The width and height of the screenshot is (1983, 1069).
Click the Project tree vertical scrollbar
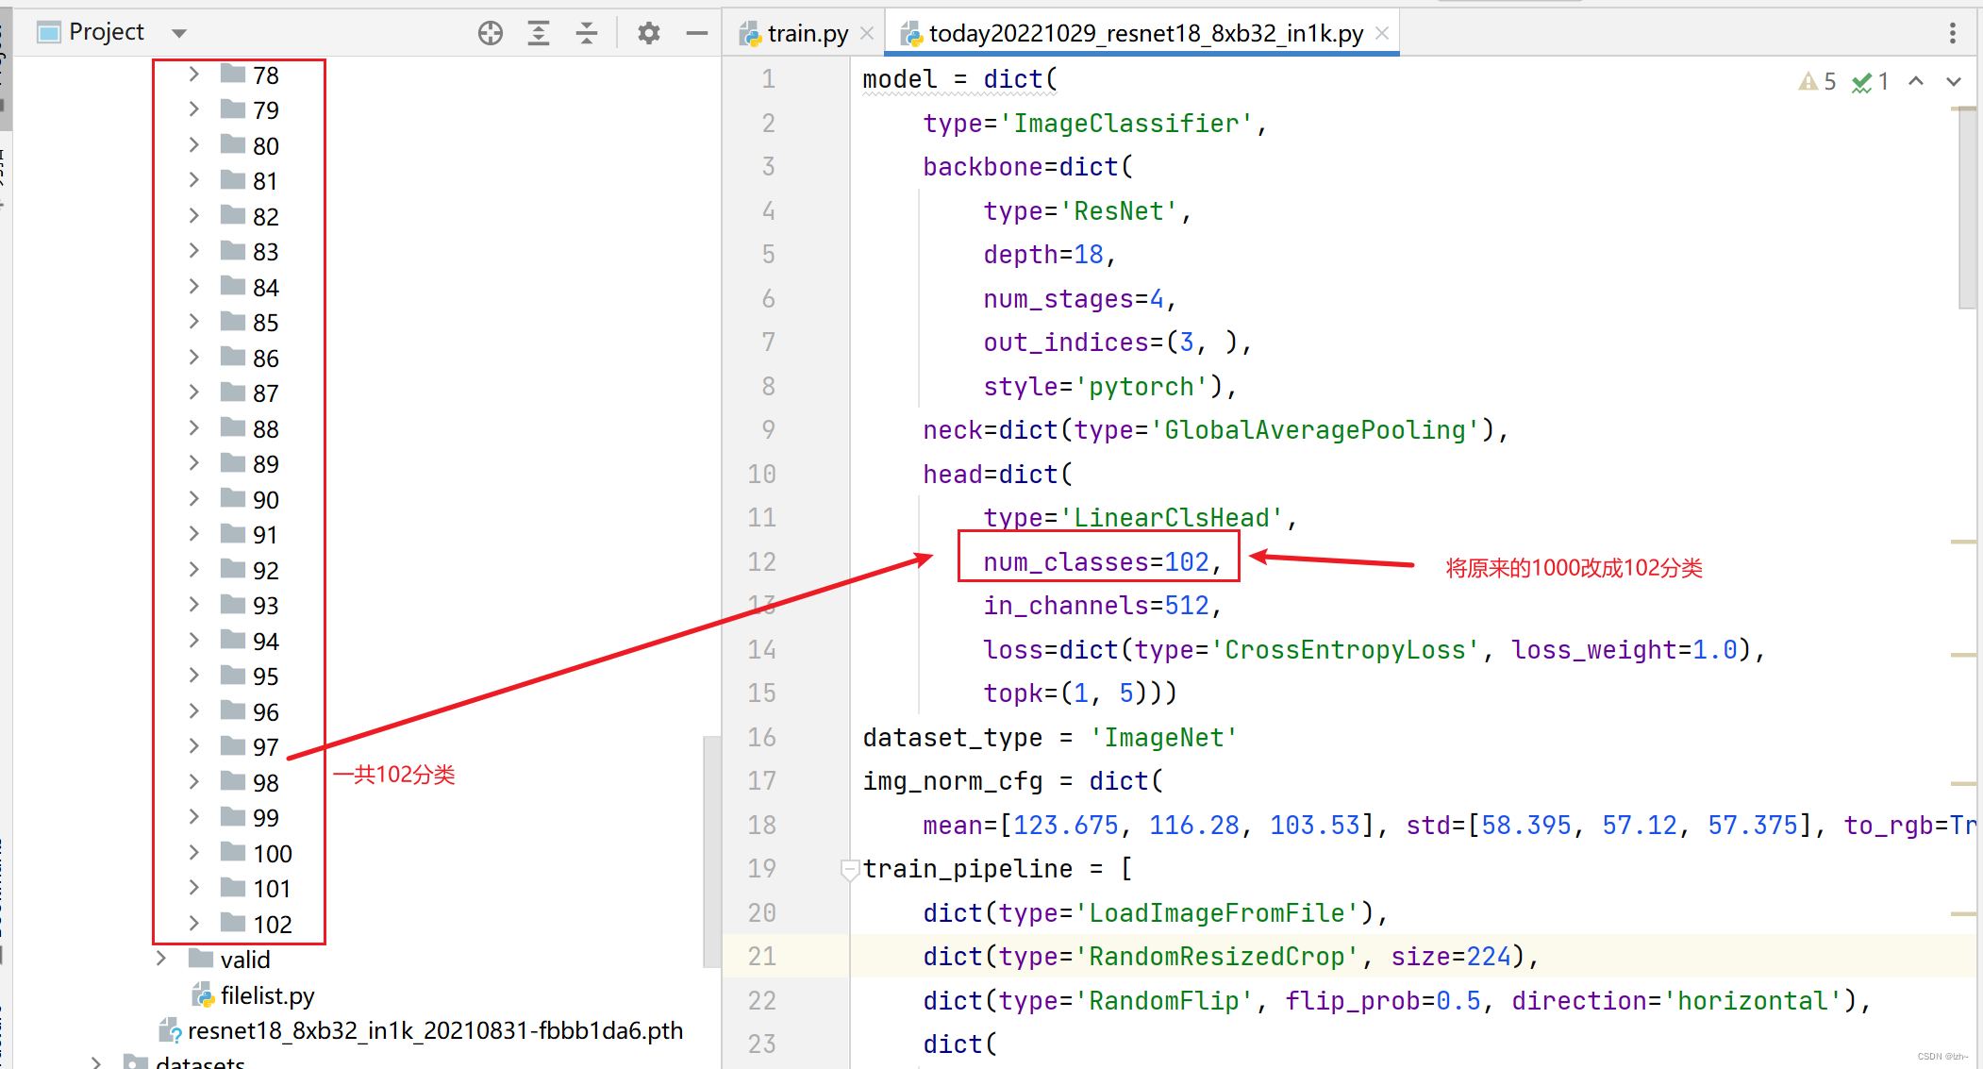pos(711,851)
